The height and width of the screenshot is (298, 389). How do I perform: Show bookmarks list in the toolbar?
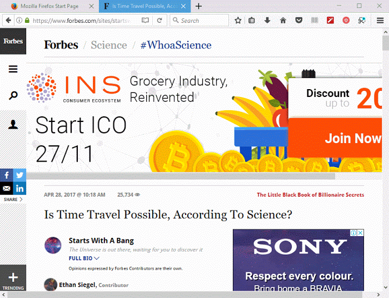[252, 21]
